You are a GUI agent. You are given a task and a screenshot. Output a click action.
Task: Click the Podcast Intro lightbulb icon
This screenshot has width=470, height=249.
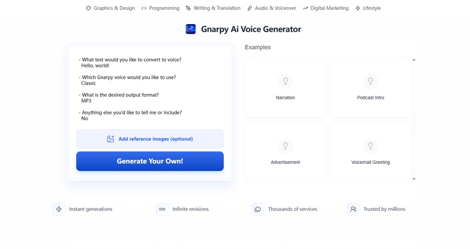coord(371,81)
